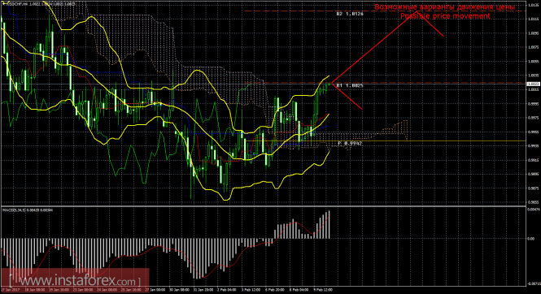The width and height of the screenshot is (541, 294).
Task: Click the tallest MACD histogram bar at right
Action: 329,224
